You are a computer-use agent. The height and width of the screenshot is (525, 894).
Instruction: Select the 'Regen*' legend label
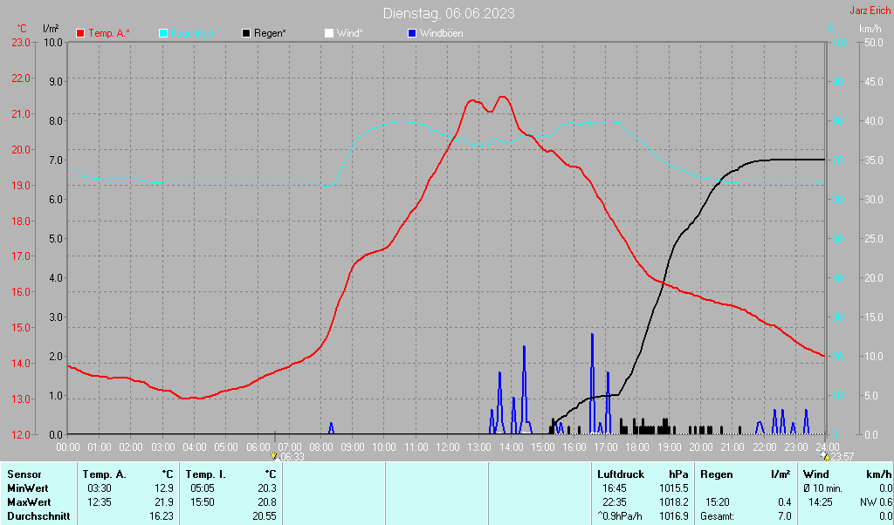(271, 34)
